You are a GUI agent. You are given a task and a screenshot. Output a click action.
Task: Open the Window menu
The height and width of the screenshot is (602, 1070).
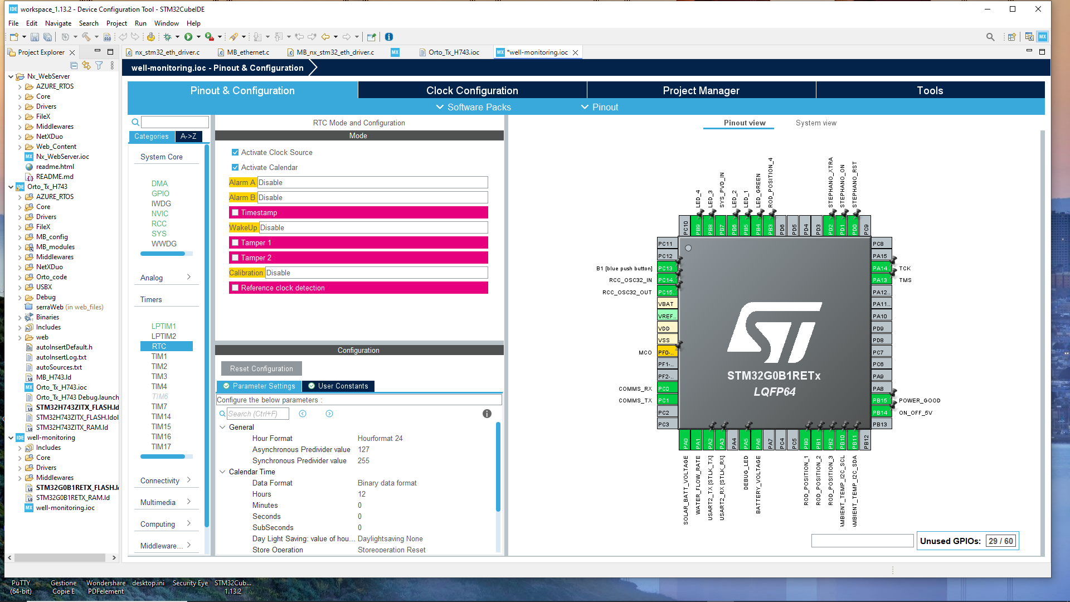pyautogui.click(x=166, y=23)
